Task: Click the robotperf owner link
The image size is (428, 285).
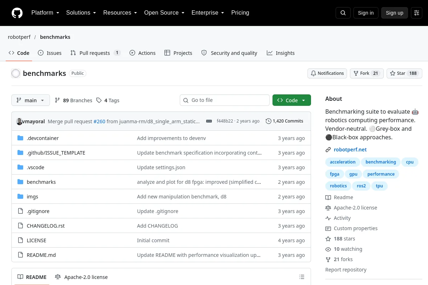Action: pos(19,37)
